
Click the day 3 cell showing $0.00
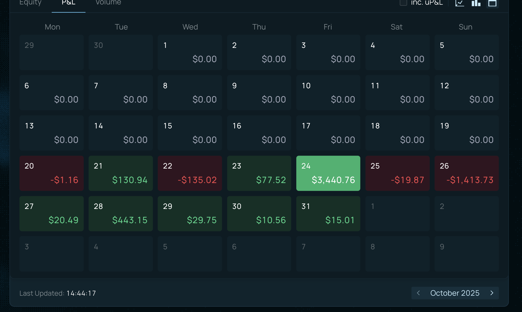(328, 52)
